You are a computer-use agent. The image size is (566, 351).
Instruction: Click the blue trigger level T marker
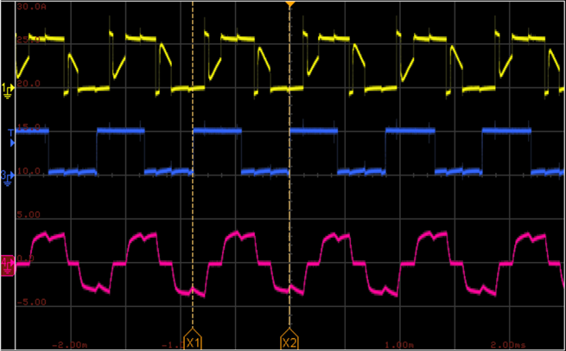tap(11, 133)
